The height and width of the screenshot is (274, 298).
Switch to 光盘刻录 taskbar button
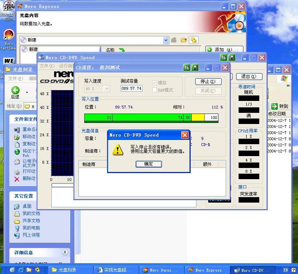(x=71, y=270)
